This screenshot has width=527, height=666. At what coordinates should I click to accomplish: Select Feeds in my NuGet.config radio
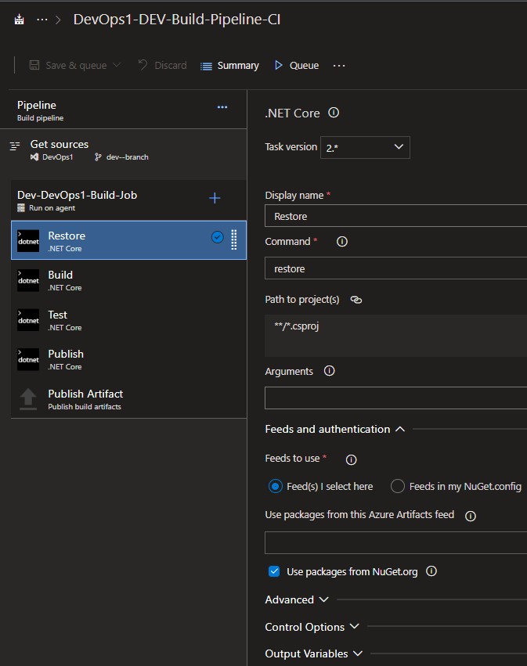tap(397, 486)
